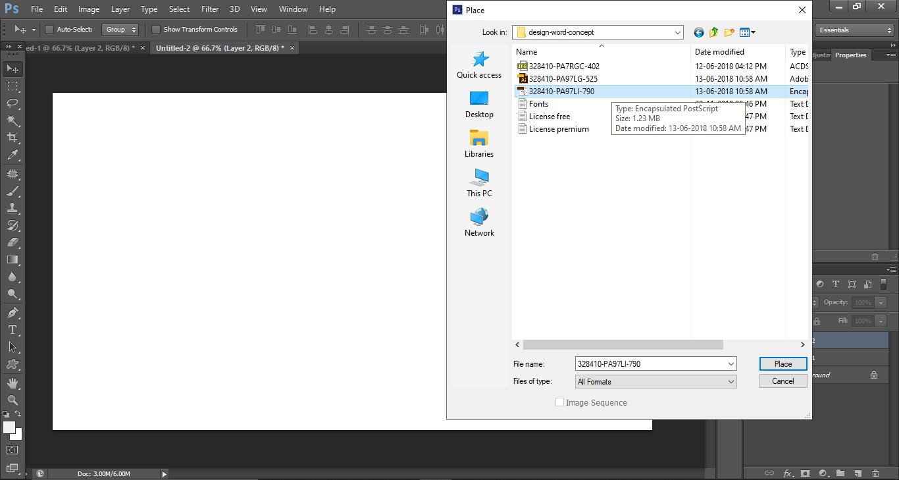
Task: Open the Look in folder dropdown
Action: [677, 32]
